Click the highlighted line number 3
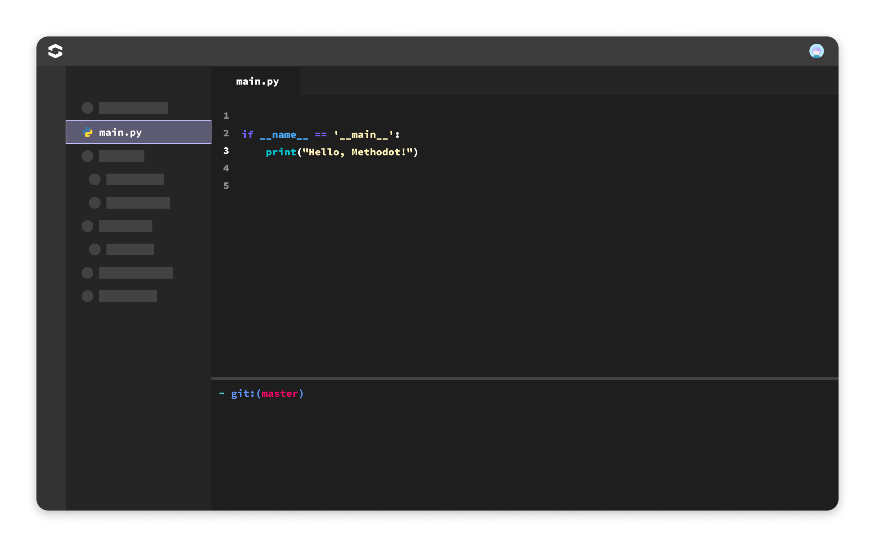Screen dimensions: 875x547 [226, 151]
